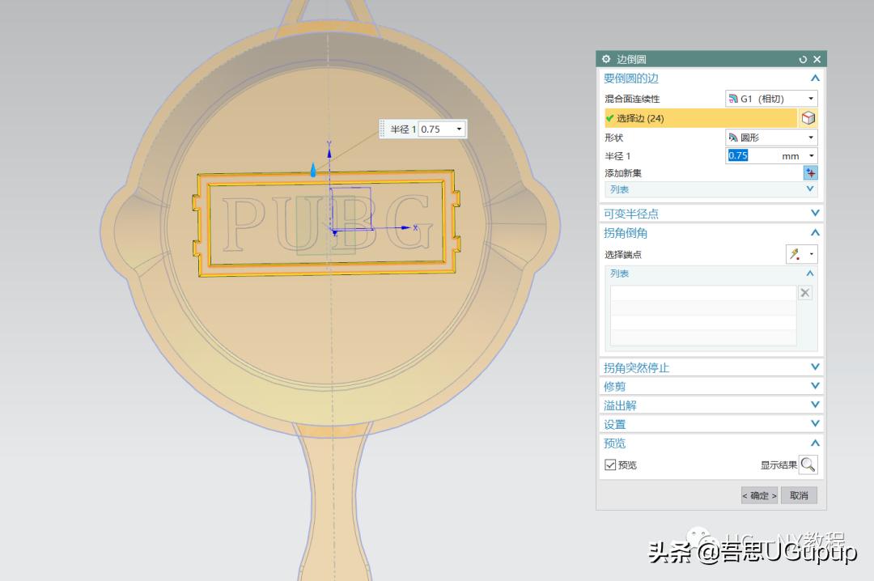The height and width of the screenshot is (581, 874).
Task: Expand the 可变半径点 section
Action: [x=815, y=214]
